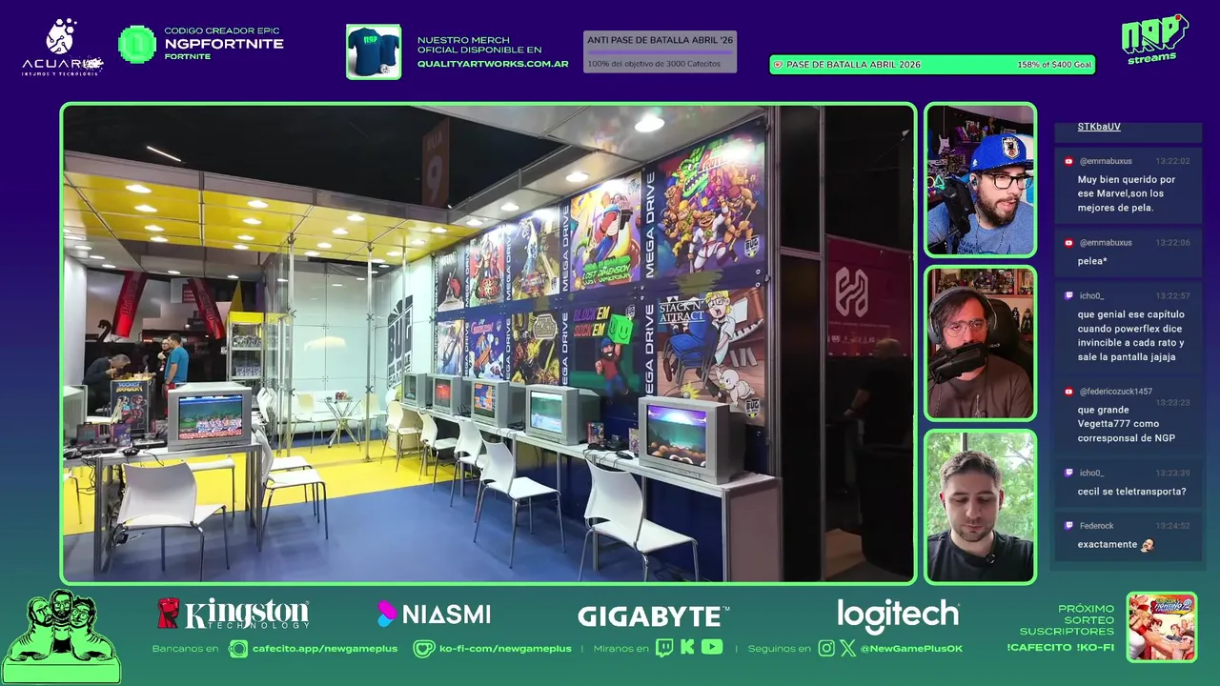Viewport: 1220px width, 686px height.
Task: Click the Anti Pase de Batalla progress bar
Action: (660, 51)
